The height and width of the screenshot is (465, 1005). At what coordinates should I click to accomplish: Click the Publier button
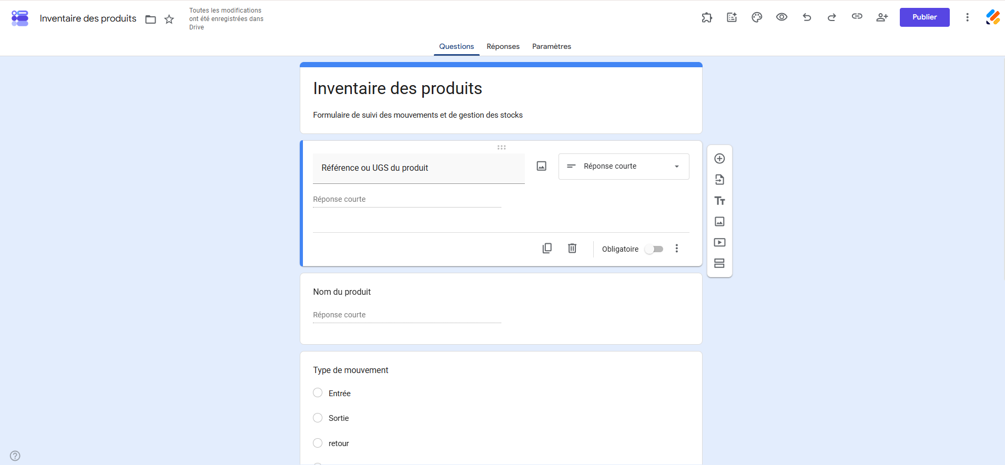tap(925, 17)
